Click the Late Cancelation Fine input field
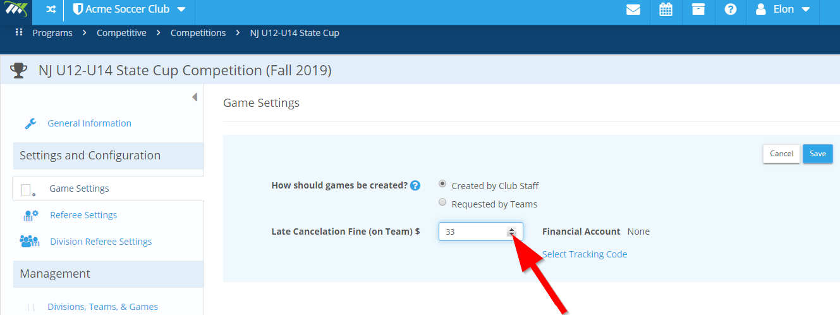This screenshot has width=840, height=315. click(x=480, y=232)
